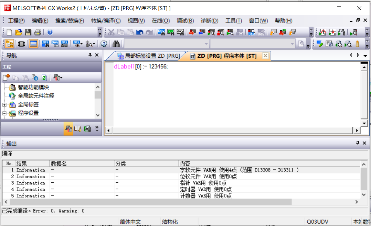The image size is (371, 226).
Task: Click the Undo arrow icon
Action: (x=140, y=32)
